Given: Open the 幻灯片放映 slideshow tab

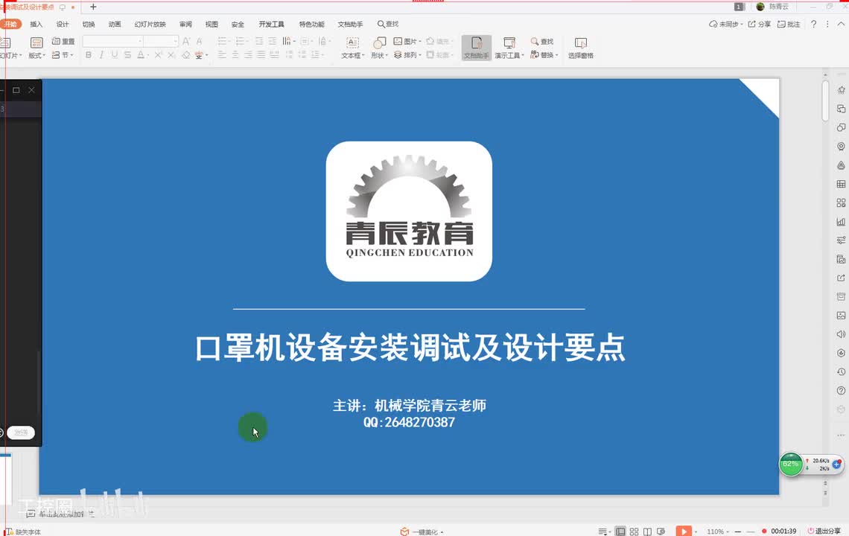Looking at the screenshot, I should click(x=150, y=25).
